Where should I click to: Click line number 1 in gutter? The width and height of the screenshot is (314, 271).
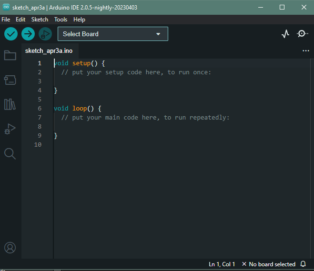coord(40,63)
